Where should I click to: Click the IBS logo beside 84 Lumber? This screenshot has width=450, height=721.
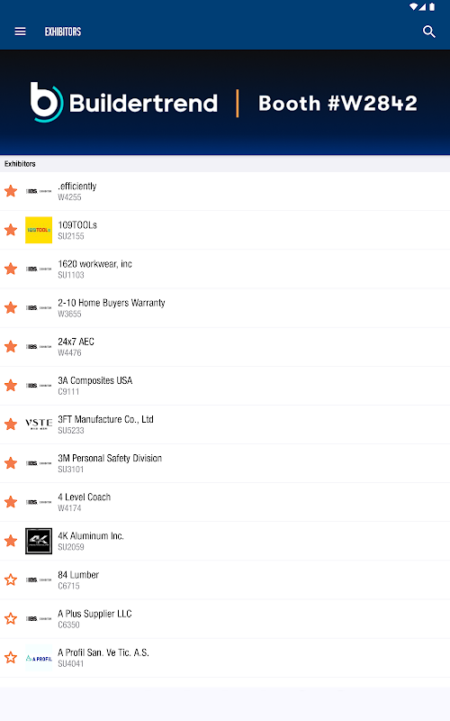pos(39,580)
